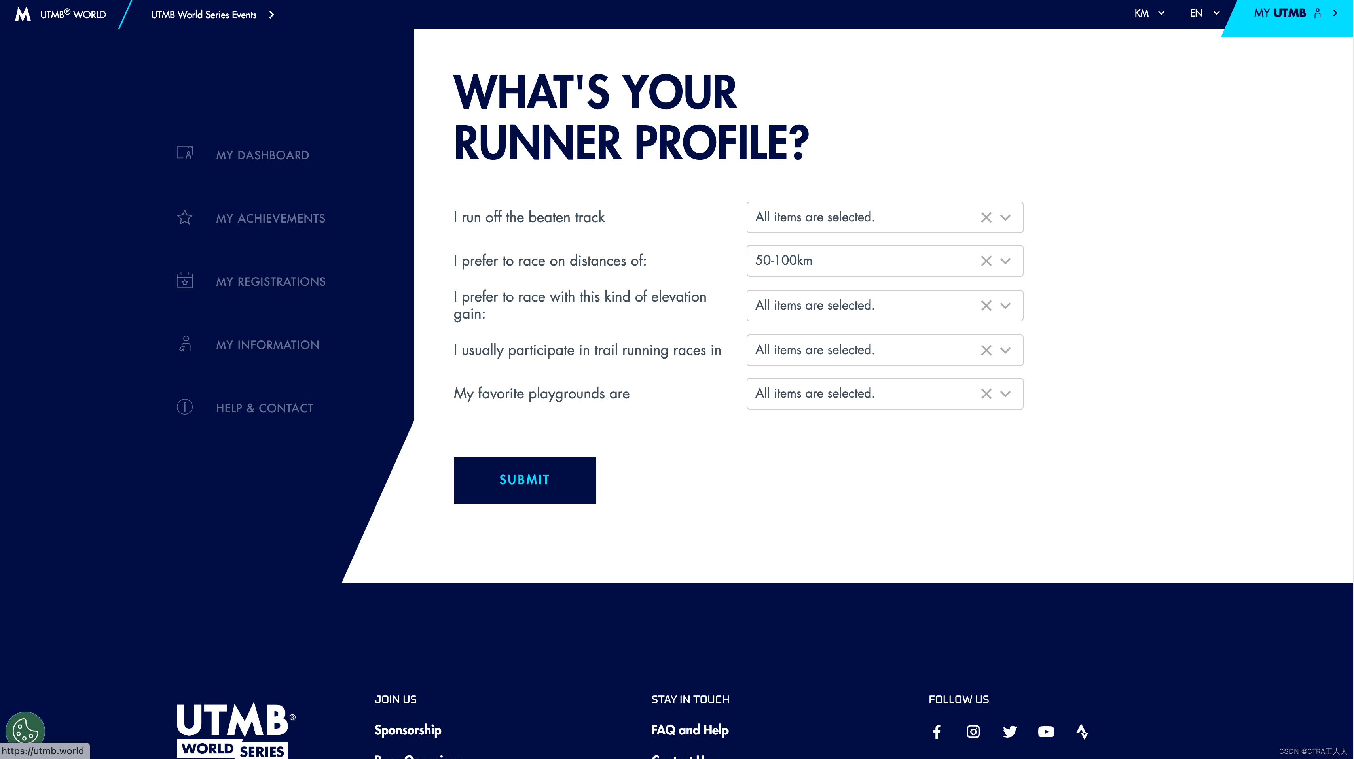The width and height of the screenshot is (1354, 759).
Task: Click the My Dashboard sidebar icon
Action: click(184, 153)
